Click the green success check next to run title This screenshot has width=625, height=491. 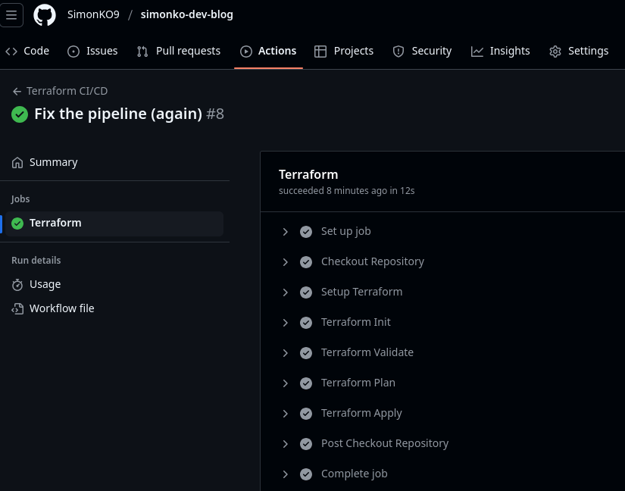click(x=20, y=114)
